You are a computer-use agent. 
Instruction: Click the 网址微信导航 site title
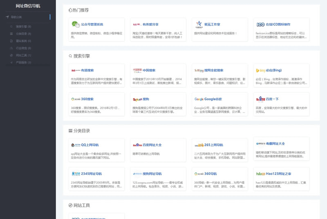pos(28,6)
